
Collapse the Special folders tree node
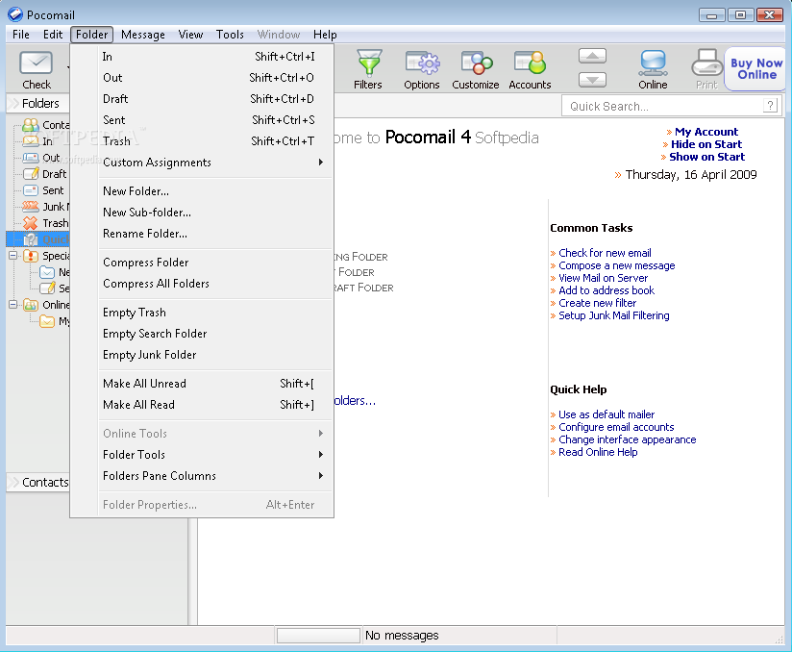tap(13, 255)
